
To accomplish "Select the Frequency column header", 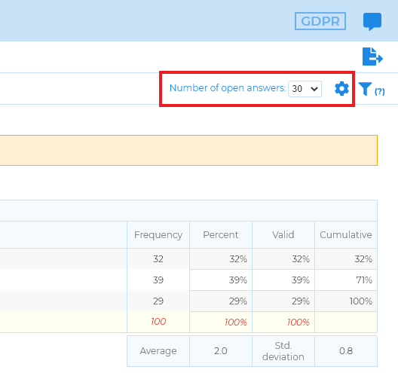I will pos(158,234).
